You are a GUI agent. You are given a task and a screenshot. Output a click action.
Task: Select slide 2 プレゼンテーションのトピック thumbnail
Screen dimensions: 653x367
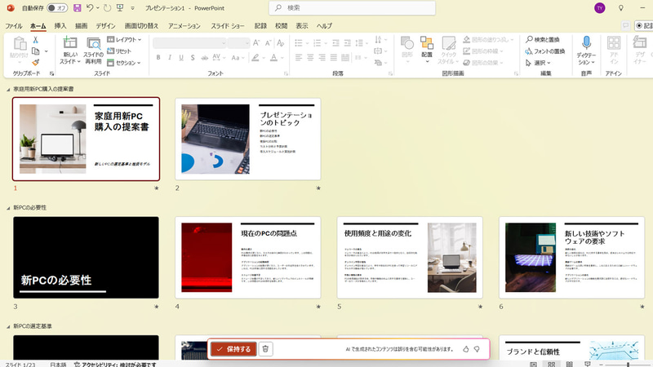point(248,139)
